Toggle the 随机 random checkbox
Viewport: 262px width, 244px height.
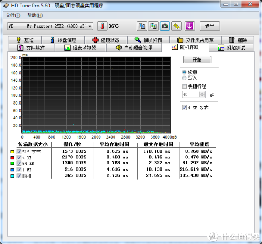click(x=19, y=176)
